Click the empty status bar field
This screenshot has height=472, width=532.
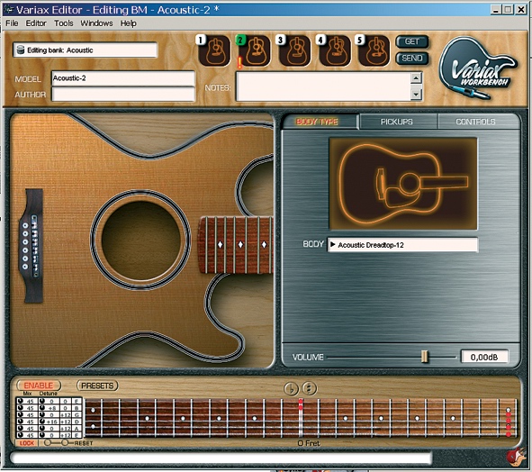(221, 458)
